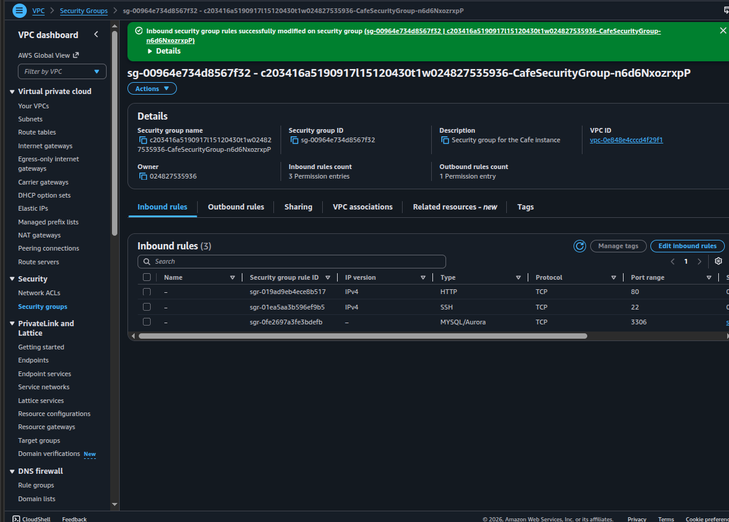Collapse the Security sidebar section
Viewport: 729px width, 522px height.
click(13, 279)
